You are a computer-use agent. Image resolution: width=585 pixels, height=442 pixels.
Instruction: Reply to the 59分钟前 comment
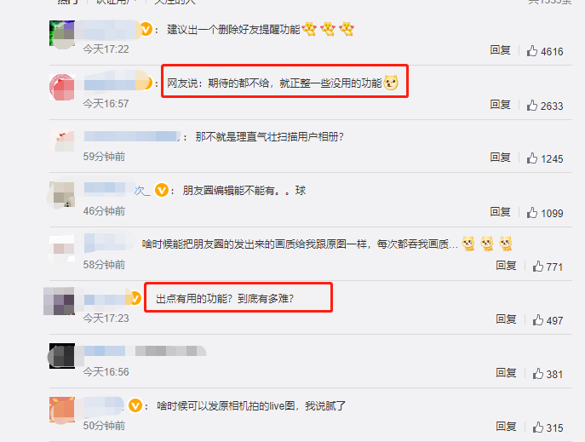[x=501, y=158]
